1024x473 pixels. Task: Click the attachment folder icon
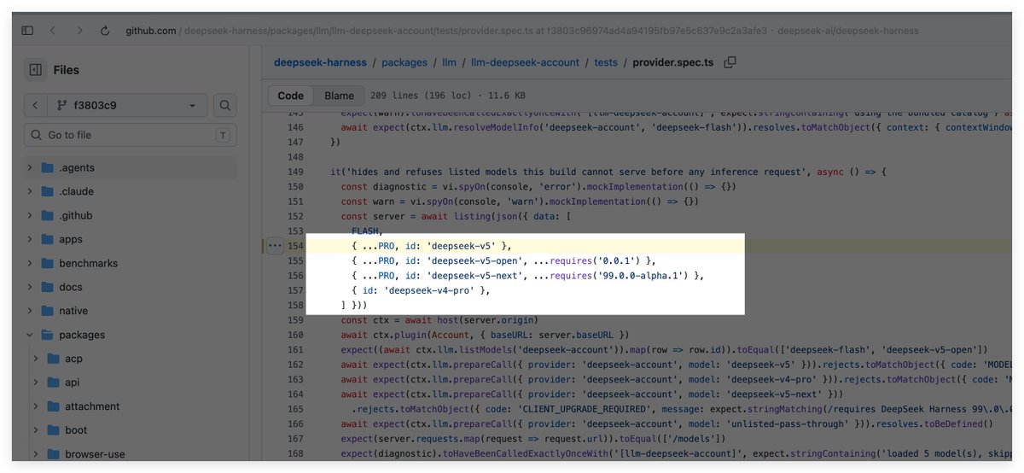click(55, 406)
